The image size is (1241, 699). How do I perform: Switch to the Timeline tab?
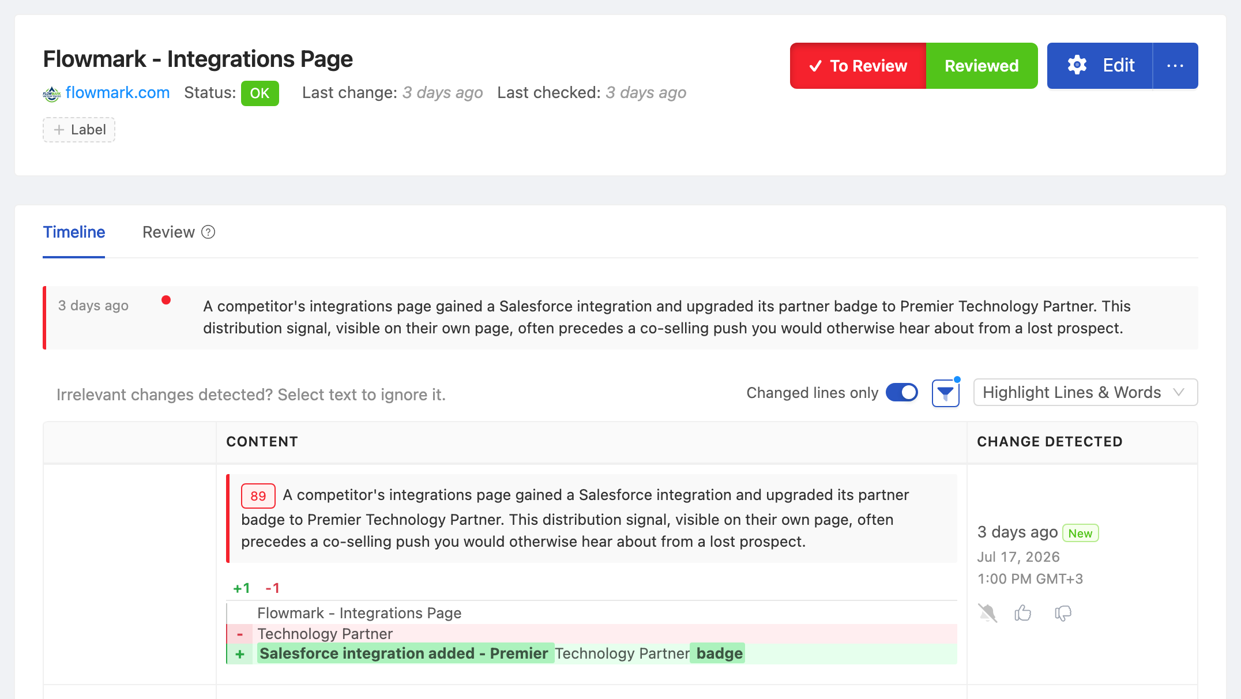(x=74, y=232)
